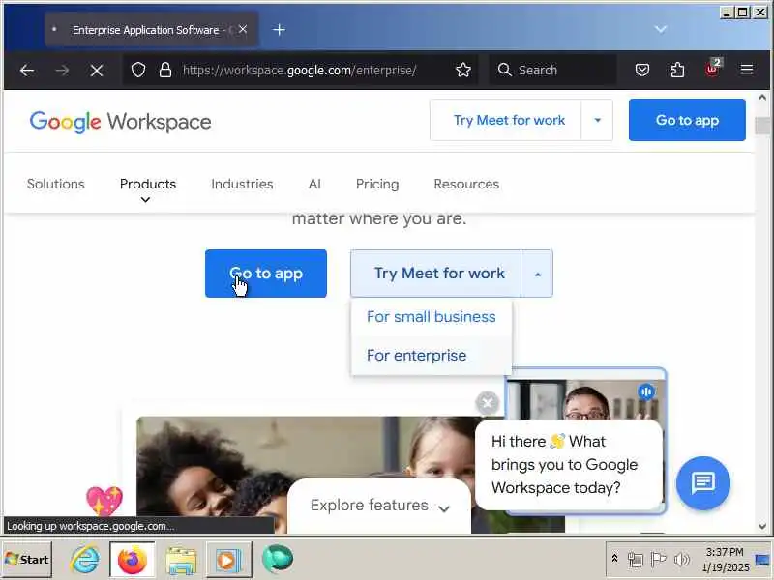Viewport: 774px width, 580px height.
Task: Expand header Try Meet for work arrow
Action: (597, 120)
